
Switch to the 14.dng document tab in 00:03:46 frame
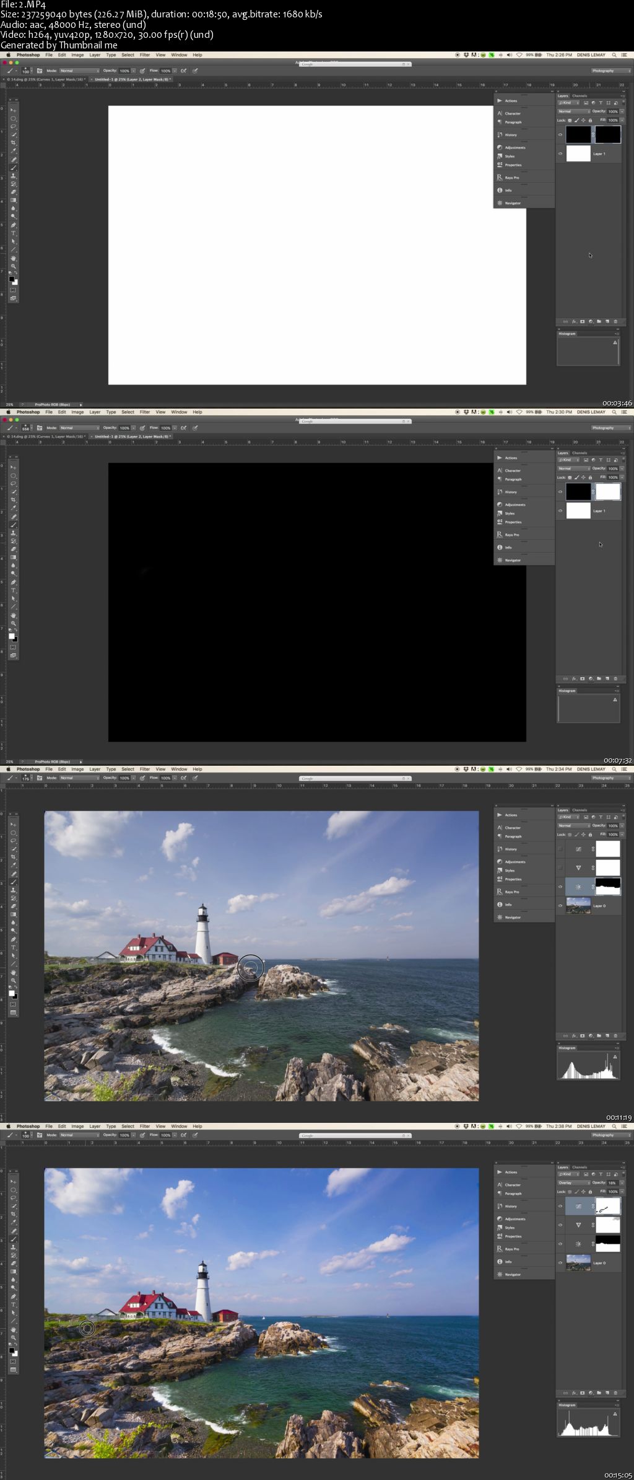point(45,79)
